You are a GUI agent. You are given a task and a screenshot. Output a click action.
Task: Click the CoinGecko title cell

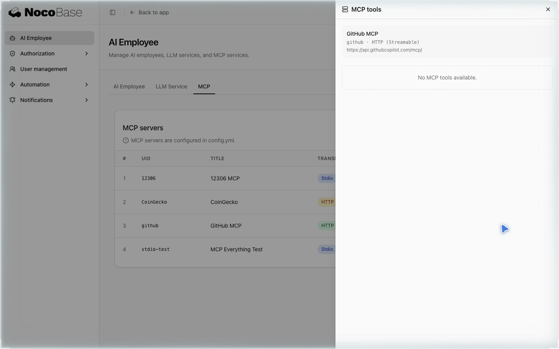(x=224, y=202)
